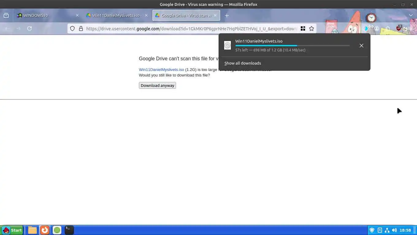Switch to the Win11DanielMyslivets.iso tab

point(117,15)
